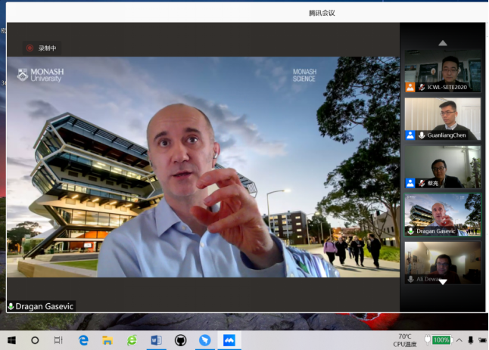Viewport: 489px width, 350px height.
Task: Expand the system tray hidden icons
Action: pyautogui.click(x=459, y=340)
